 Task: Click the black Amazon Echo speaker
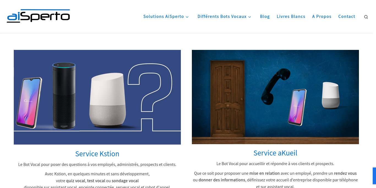(64, 96)
